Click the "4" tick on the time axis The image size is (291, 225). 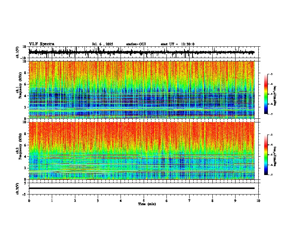[121, 201]
